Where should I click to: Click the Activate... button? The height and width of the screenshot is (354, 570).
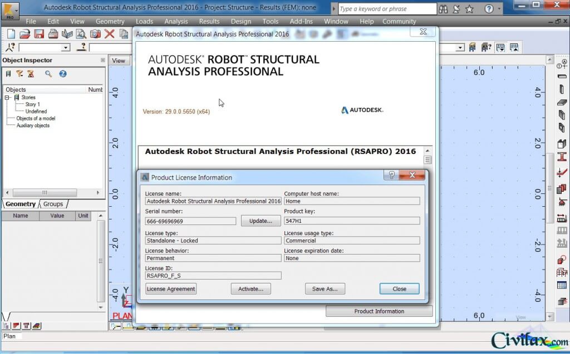click(251, 289)
